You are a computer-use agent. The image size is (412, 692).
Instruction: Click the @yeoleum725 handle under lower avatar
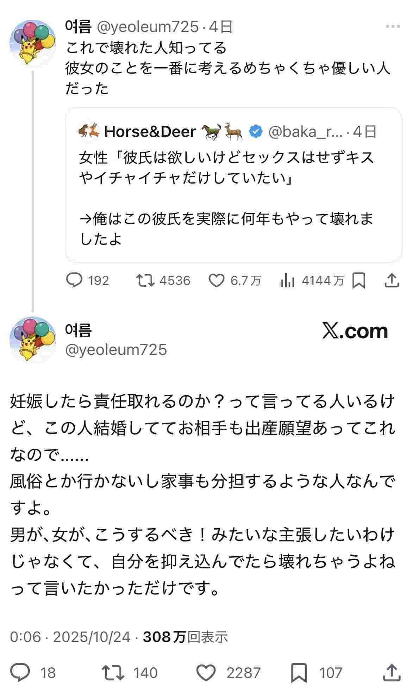[116, 350]
